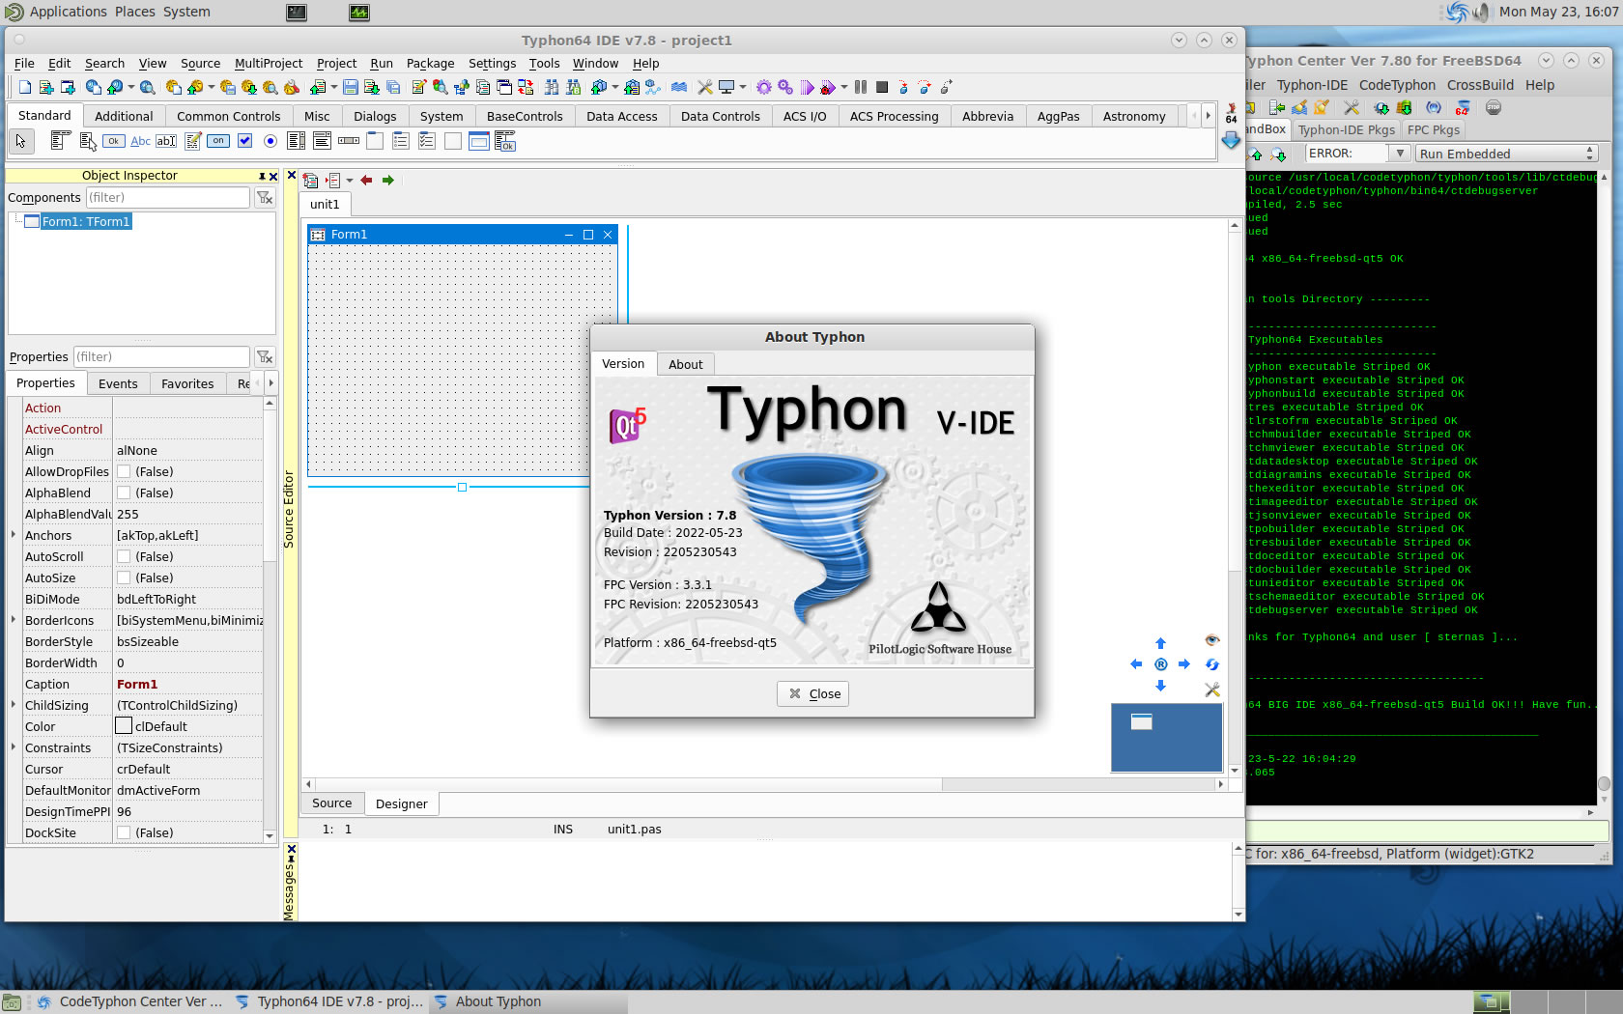
Task: Click the Stop square icon in the toolbar
Action: click(x=882, y=87)
